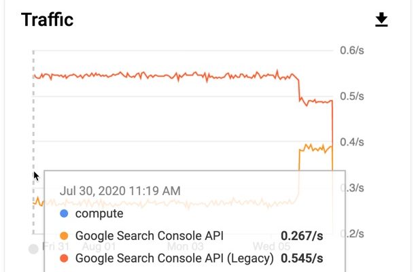Click the orange traffic line plateau near 0.4/s
The width and height of the screenshot is (414, 272).
click(315, 147)
